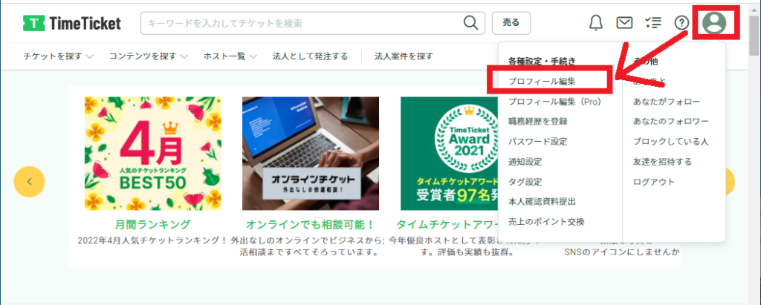Select パスワード設定 from the menu
This screenshot has width=761, height=305.
537,141
